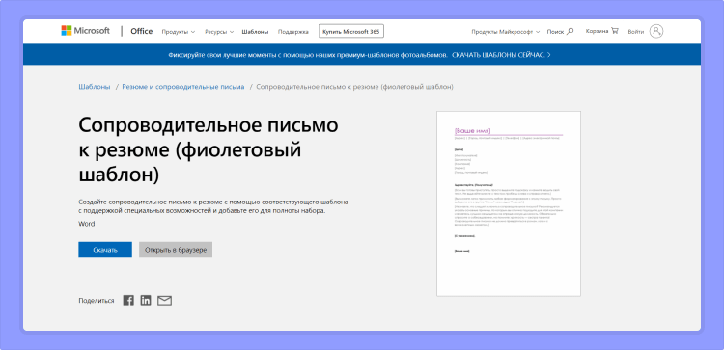Click the user account avatar icon
724x350 pixels.
point(656,31)
